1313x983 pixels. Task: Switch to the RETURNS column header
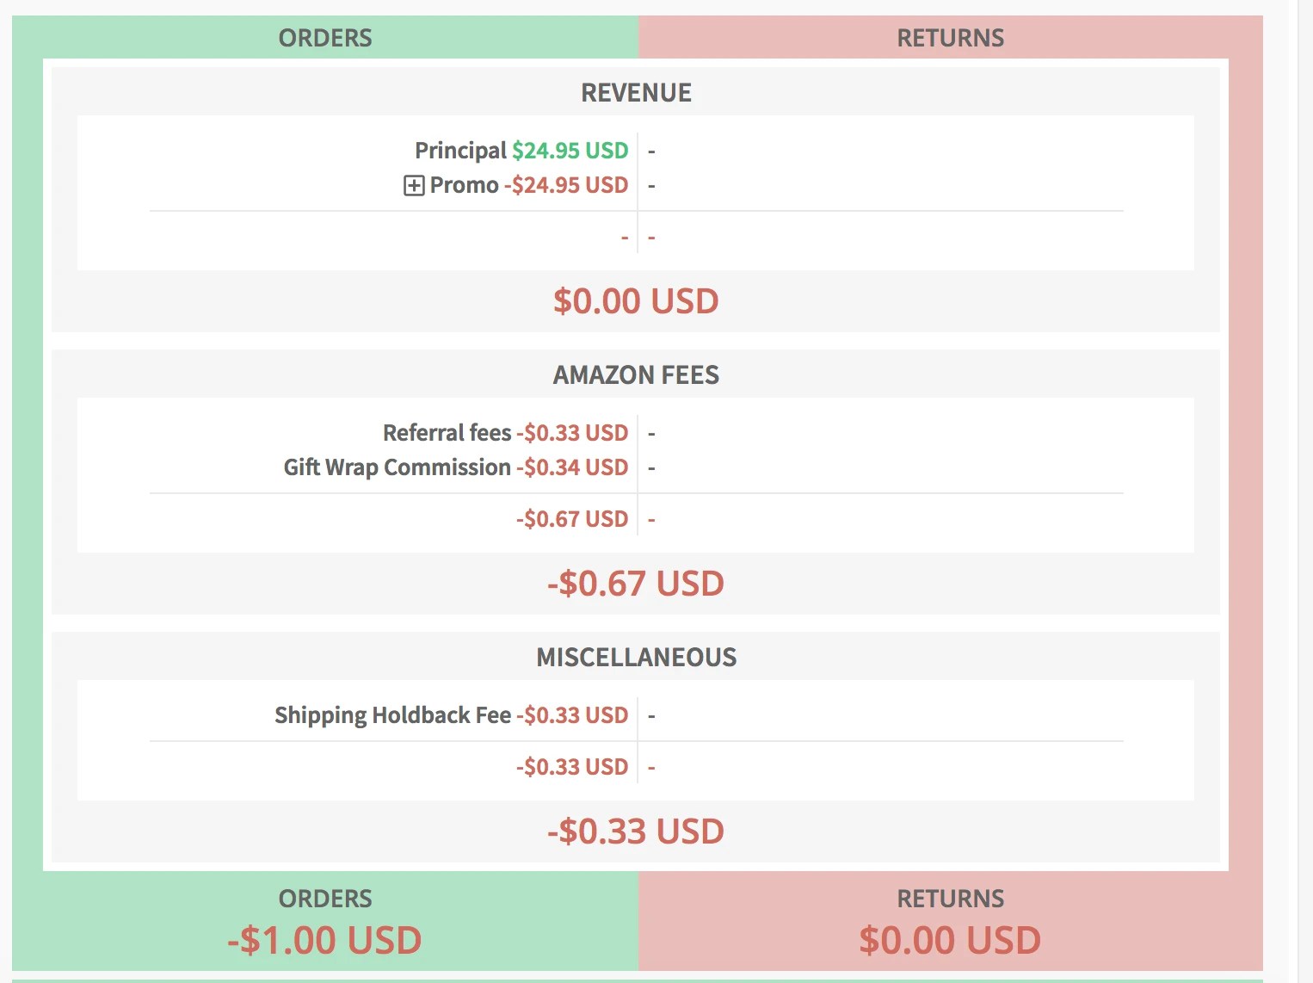[950, 37]
